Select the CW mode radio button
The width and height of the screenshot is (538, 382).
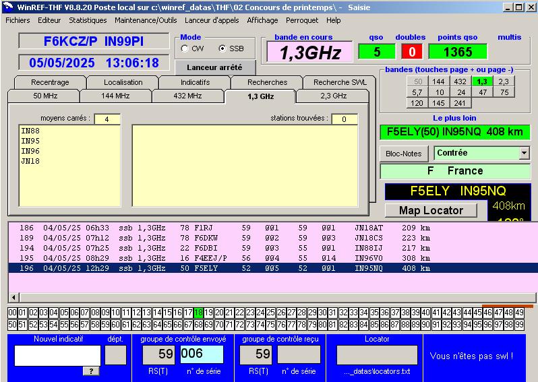[x=185, y=49]
